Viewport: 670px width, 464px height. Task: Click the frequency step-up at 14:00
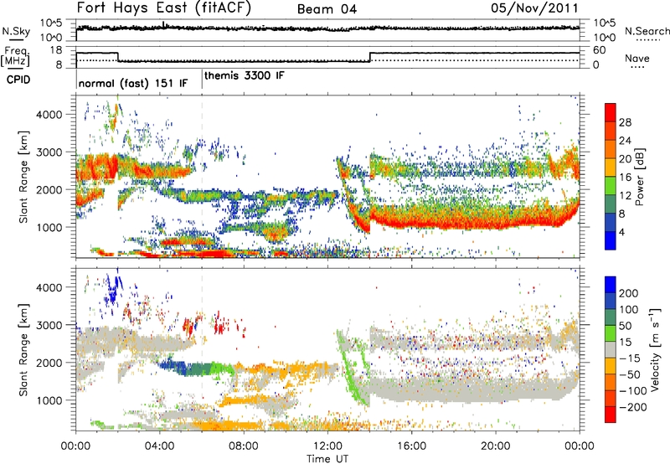coord(370,57)
